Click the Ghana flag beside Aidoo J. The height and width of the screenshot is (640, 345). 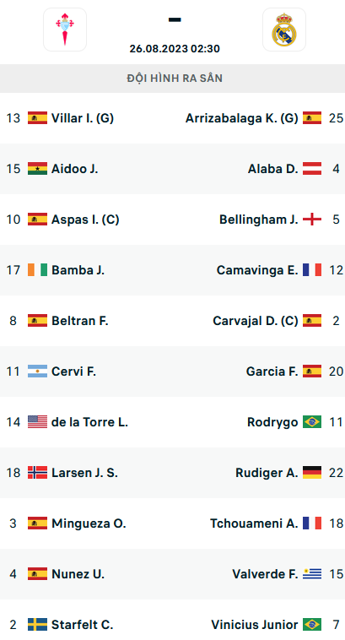click(37, 169)
